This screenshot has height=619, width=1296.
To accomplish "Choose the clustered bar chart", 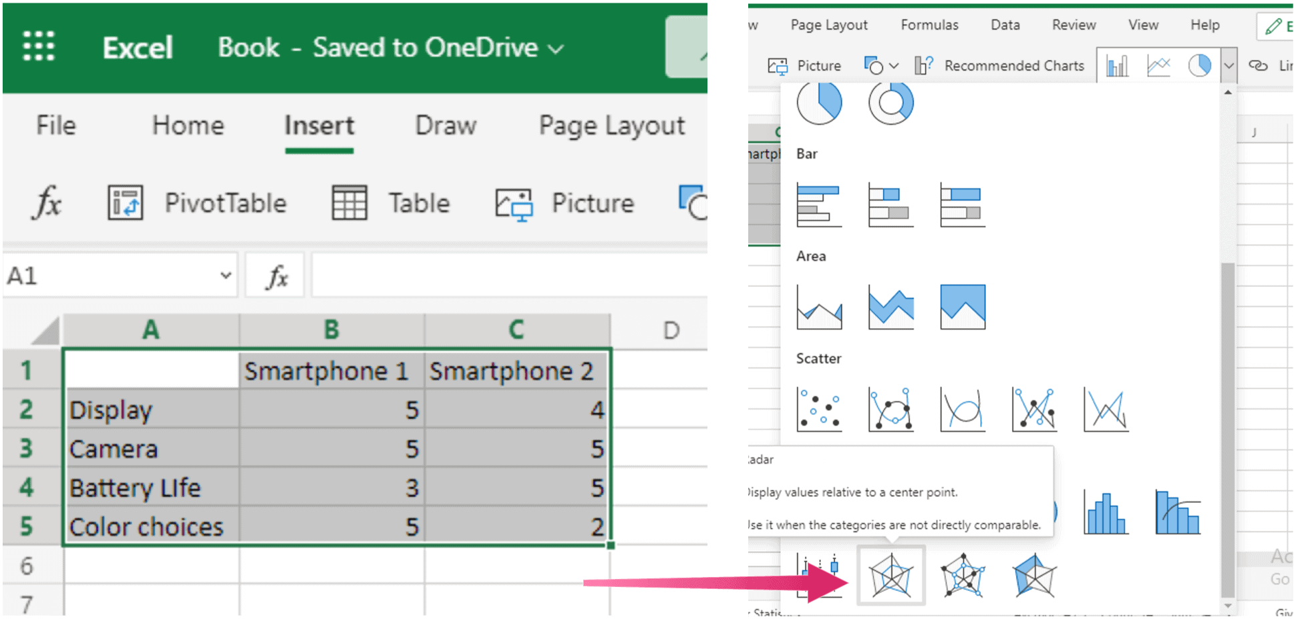I will [x=819, y=205].
